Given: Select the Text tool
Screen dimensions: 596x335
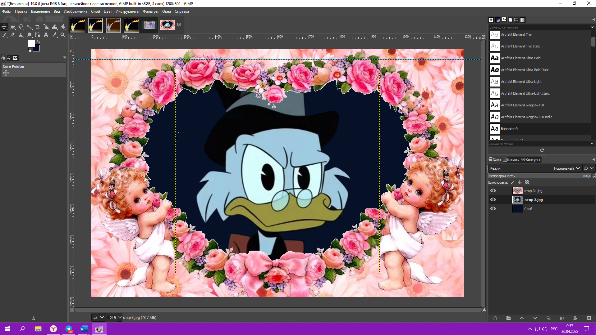Looking at the screenshot, I should [x=46, y=35].
